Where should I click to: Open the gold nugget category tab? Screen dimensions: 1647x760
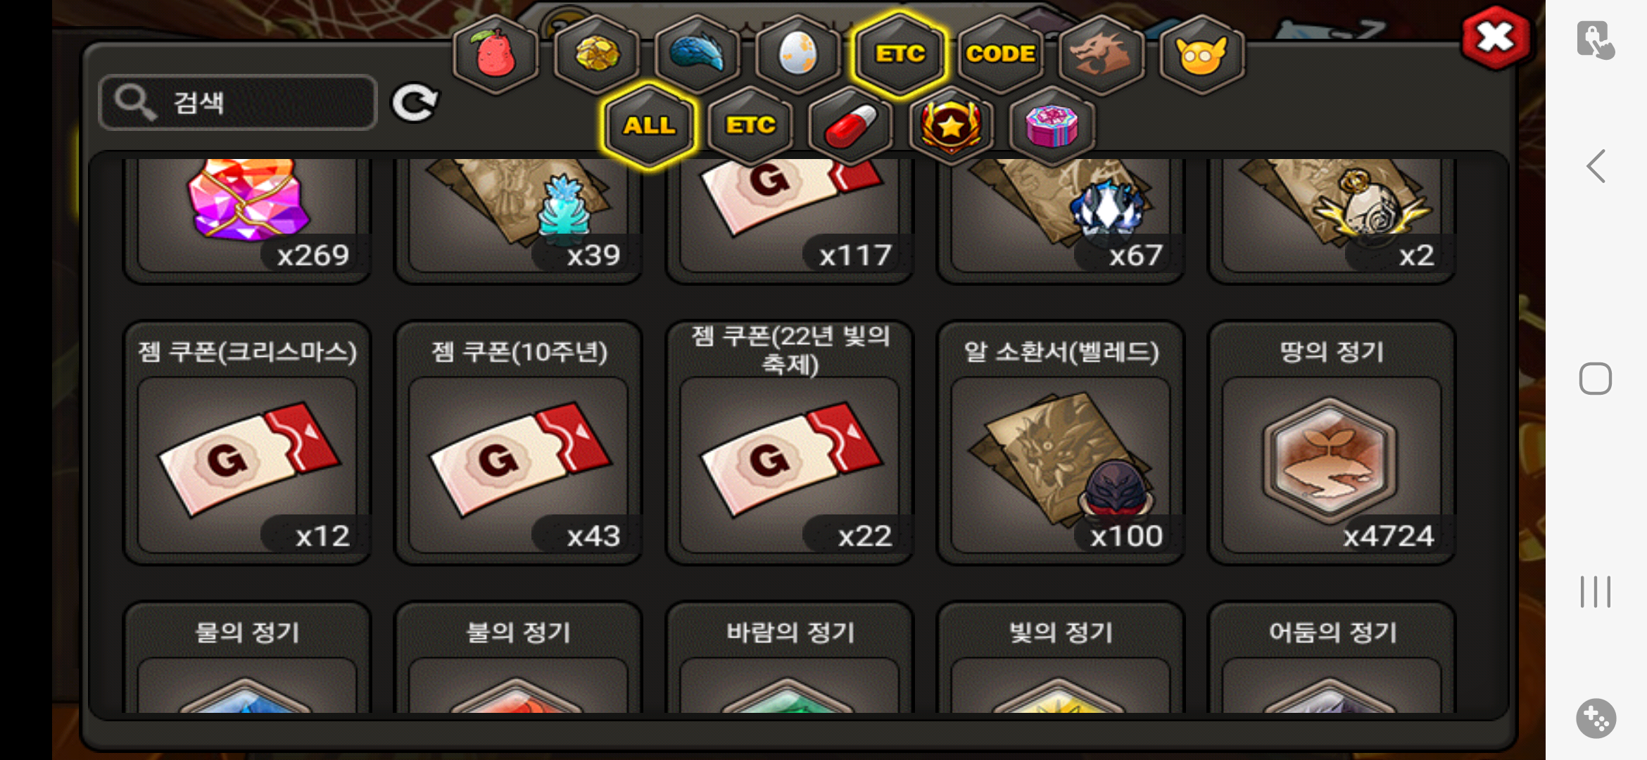pyautogui.click(x=597, y=54)
